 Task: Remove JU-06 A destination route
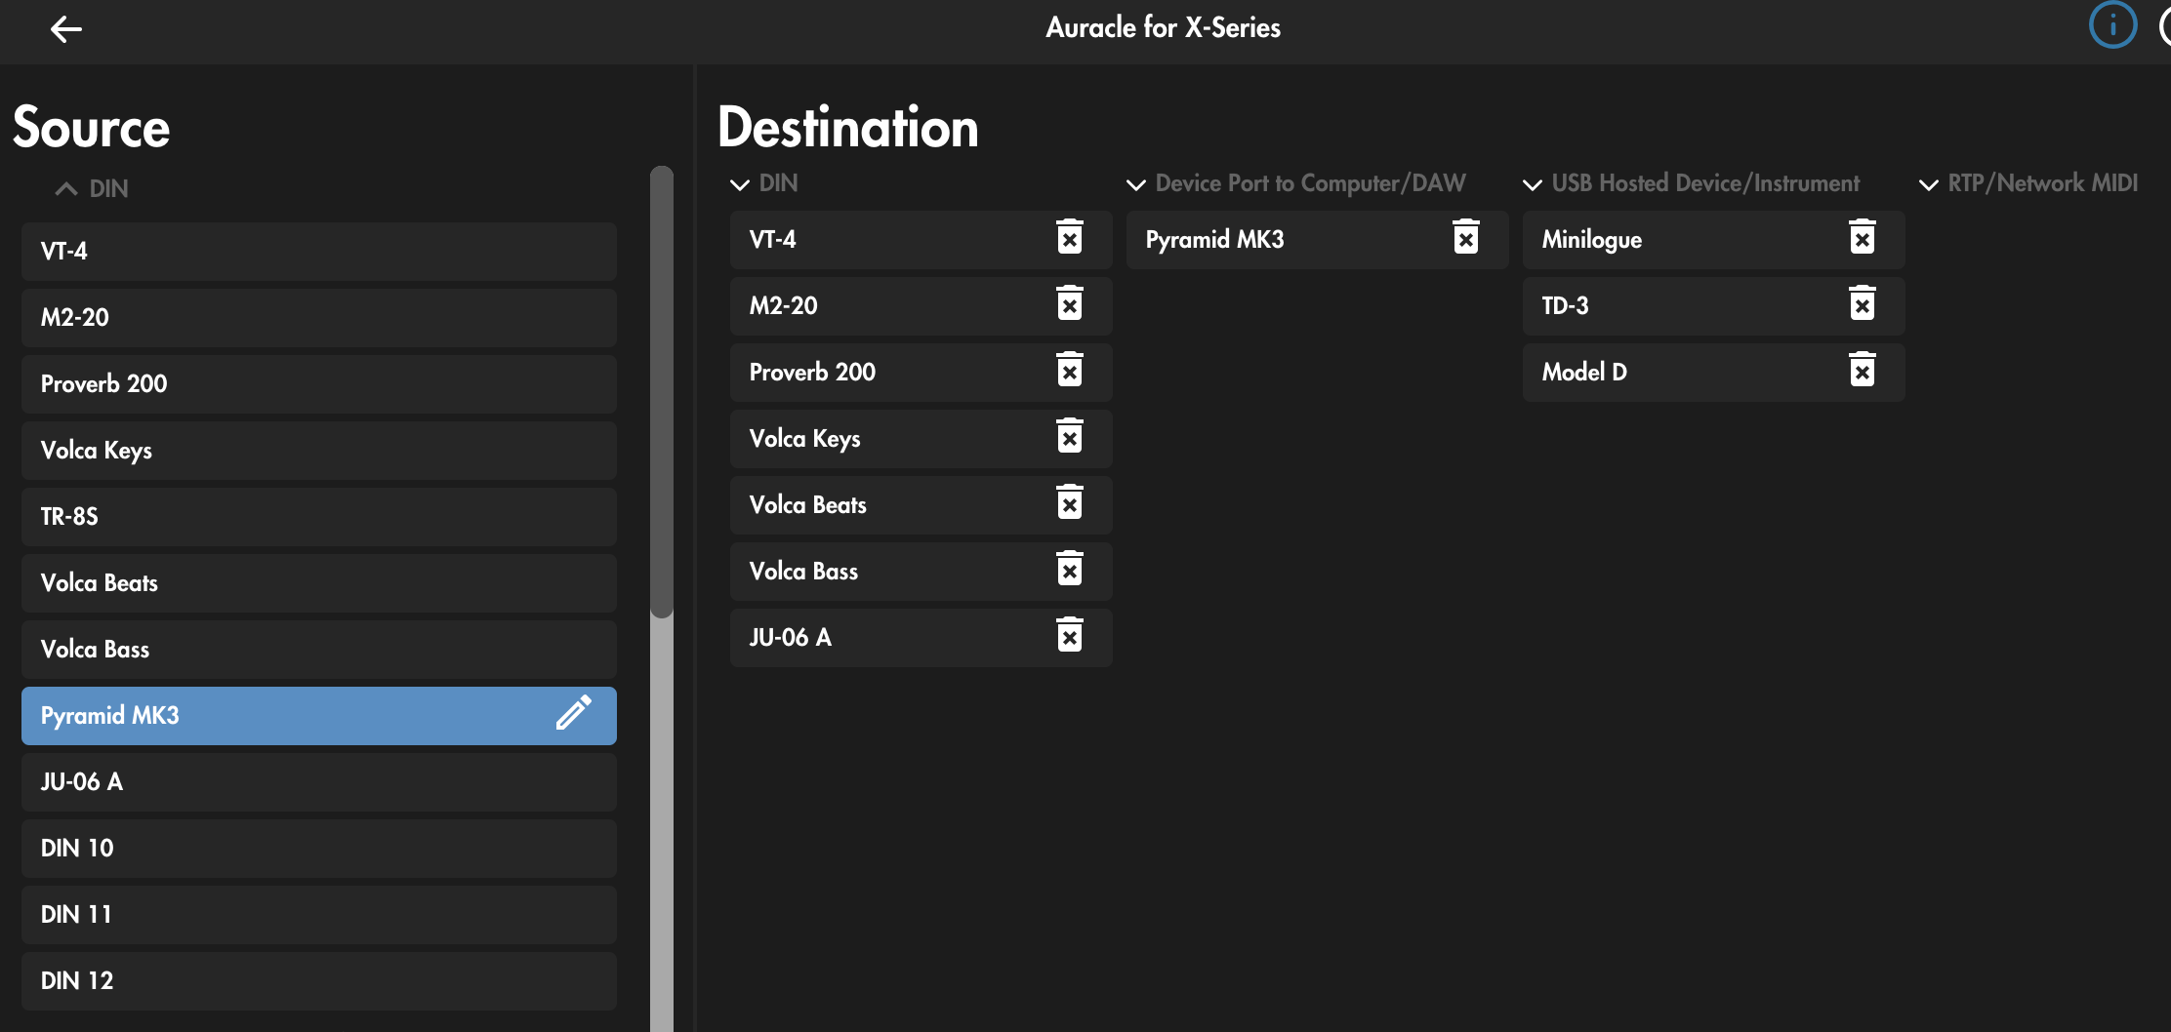1070,635
